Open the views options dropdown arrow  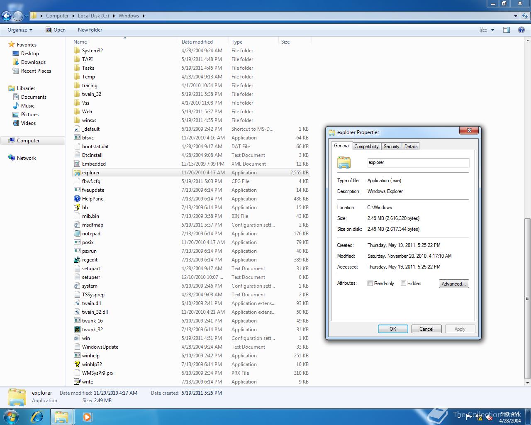click(x=493, y=30)
